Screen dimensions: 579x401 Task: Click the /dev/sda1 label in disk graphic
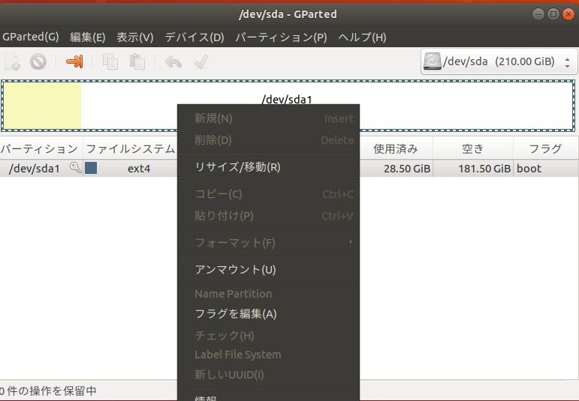(287, 99)
